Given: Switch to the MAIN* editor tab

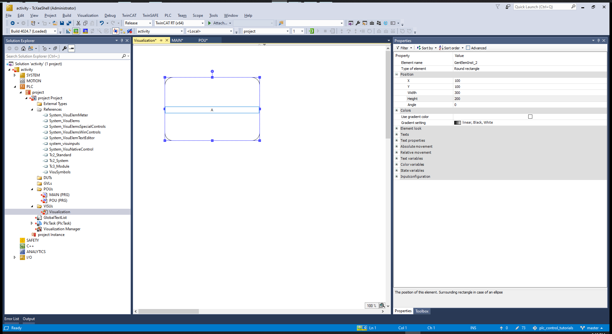Looking at the screenshot, I should click(x=177, y=40).
